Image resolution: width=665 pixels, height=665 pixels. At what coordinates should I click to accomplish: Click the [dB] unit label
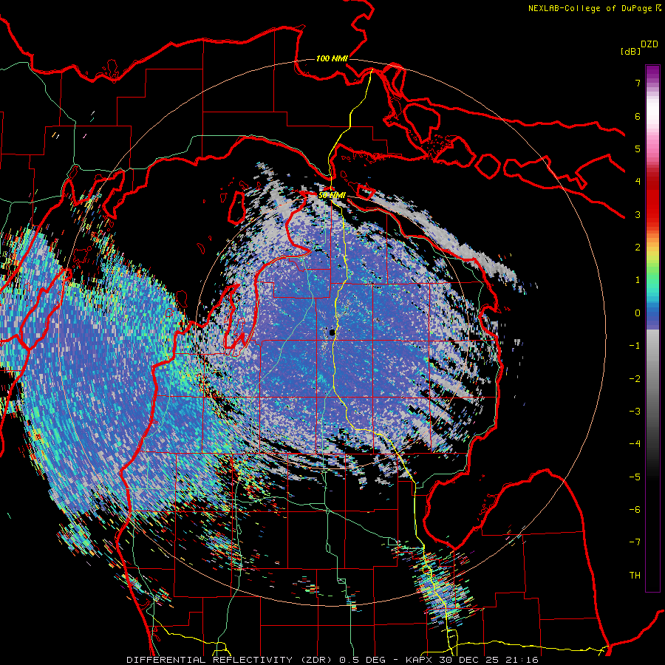coord(630,51)
